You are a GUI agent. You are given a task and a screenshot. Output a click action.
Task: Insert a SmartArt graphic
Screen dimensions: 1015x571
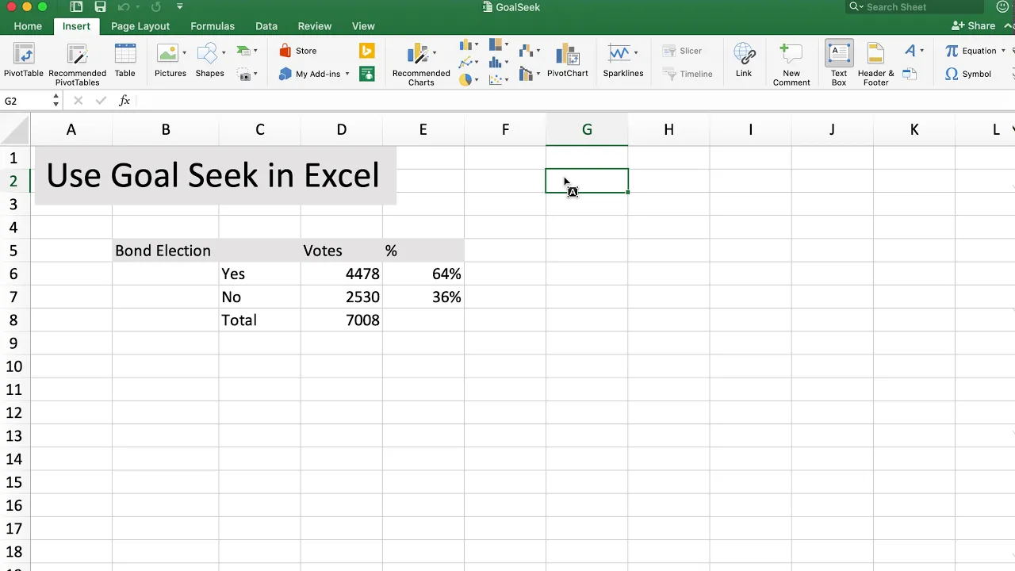tap(244, 52)
